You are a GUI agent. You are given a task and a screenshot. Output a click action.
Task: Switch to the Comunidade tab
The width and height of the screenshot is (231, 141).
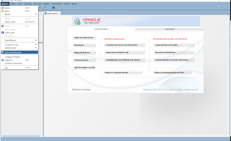(169, 29)
